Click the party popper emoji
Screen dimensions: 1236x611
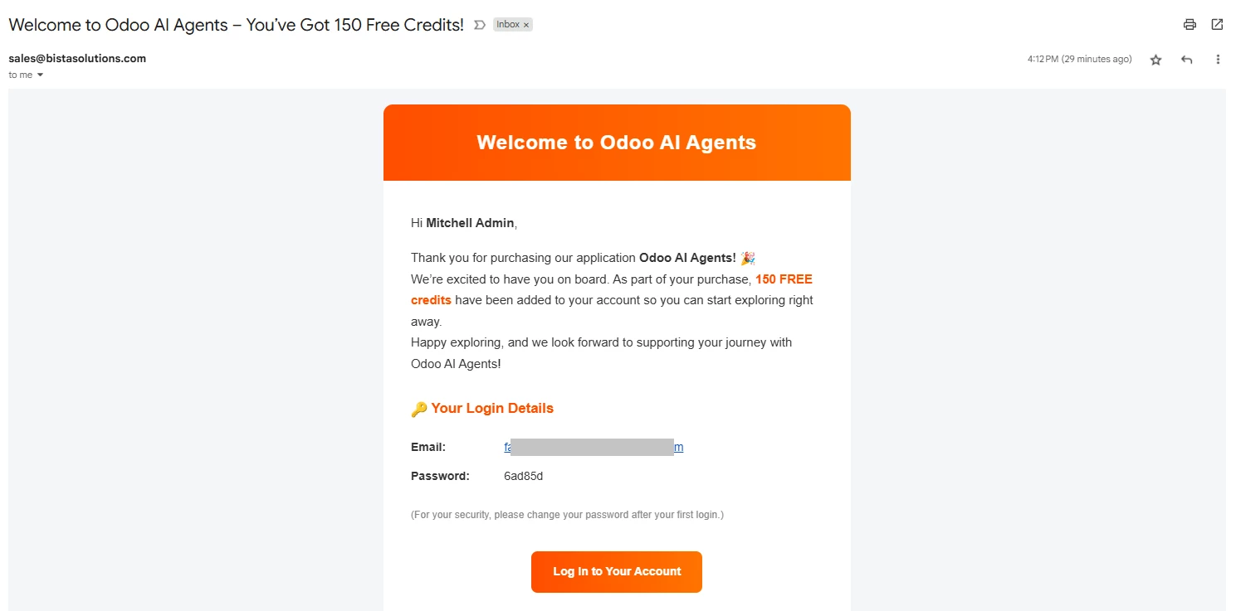coord(747,259)
